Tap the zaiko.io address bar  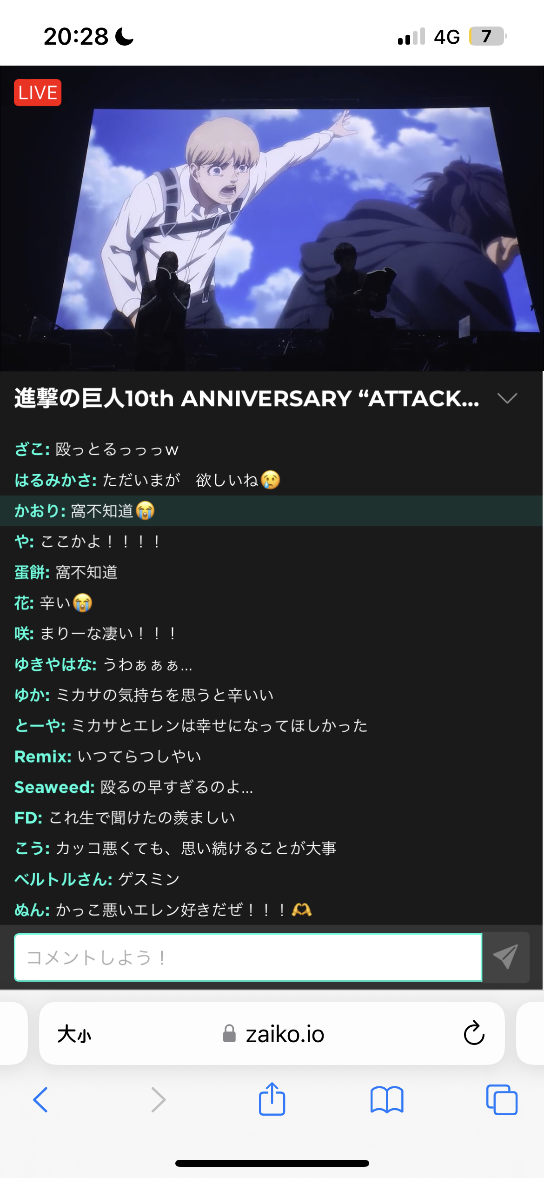(x=272, y=1033)
